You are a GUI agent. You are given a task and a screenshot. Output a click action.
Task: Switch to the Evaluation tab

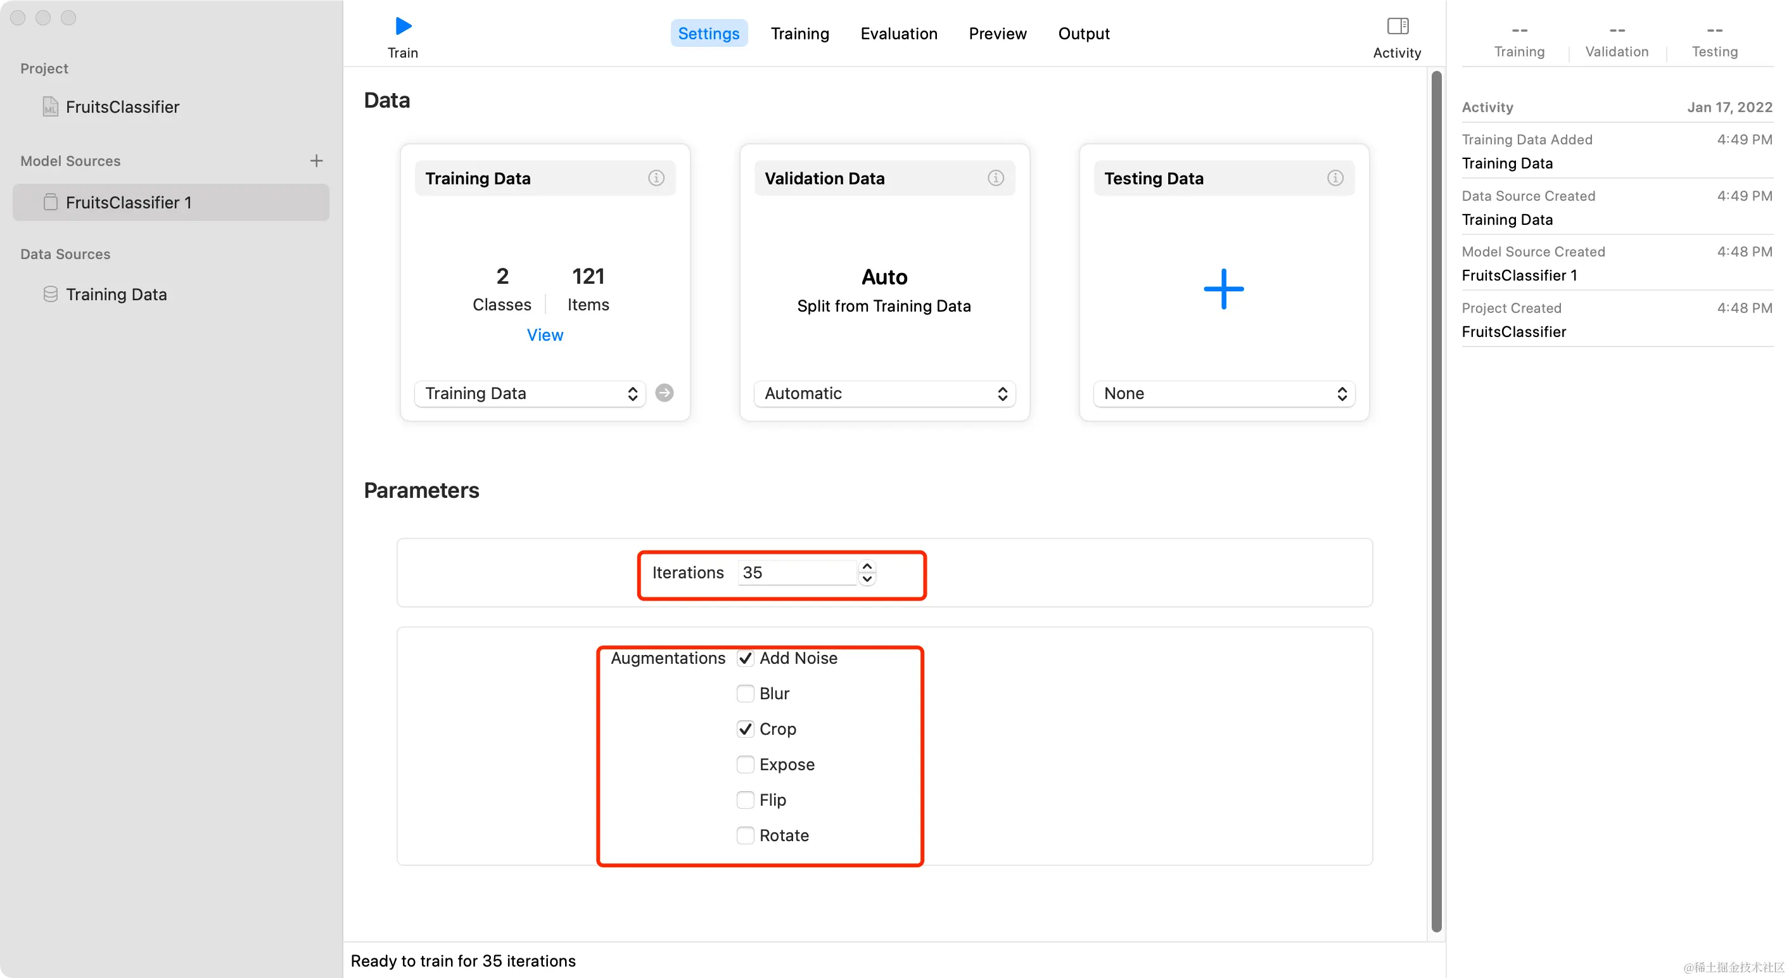tap(899, 34)
